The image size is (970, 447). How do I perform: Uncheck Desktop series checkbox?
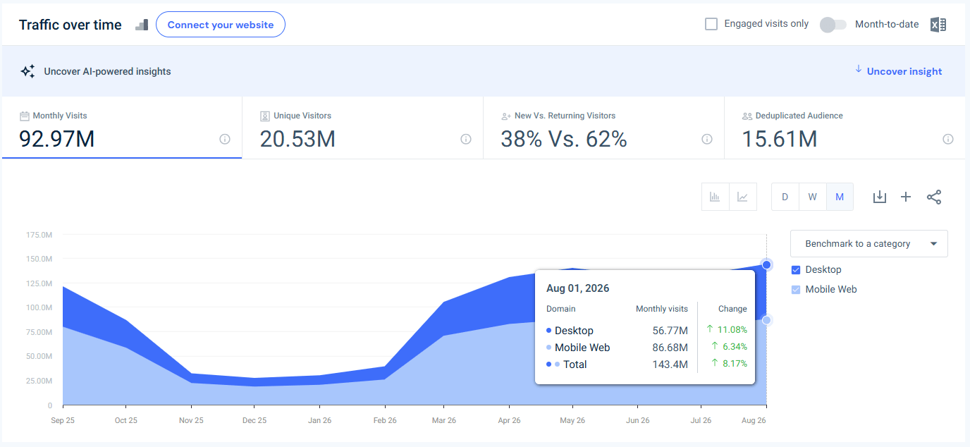pyautogui.click(x=796, y=269)
